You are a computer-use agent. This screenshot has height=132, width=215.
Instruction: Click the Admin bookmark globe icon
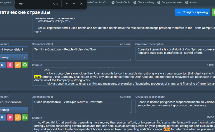coord(187,3)
